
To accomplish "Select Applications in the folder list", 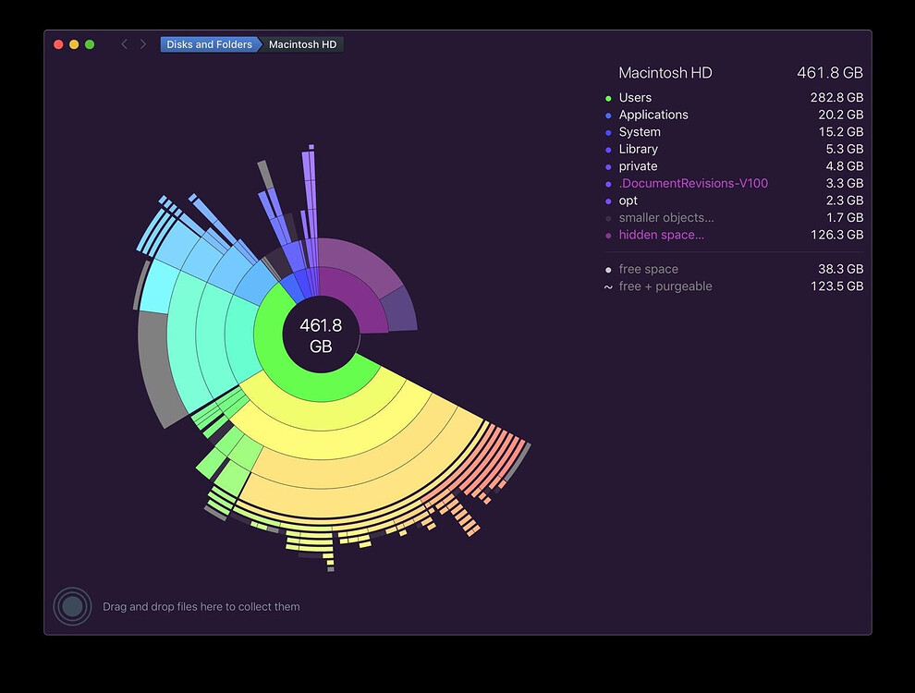I will [734, 115].
